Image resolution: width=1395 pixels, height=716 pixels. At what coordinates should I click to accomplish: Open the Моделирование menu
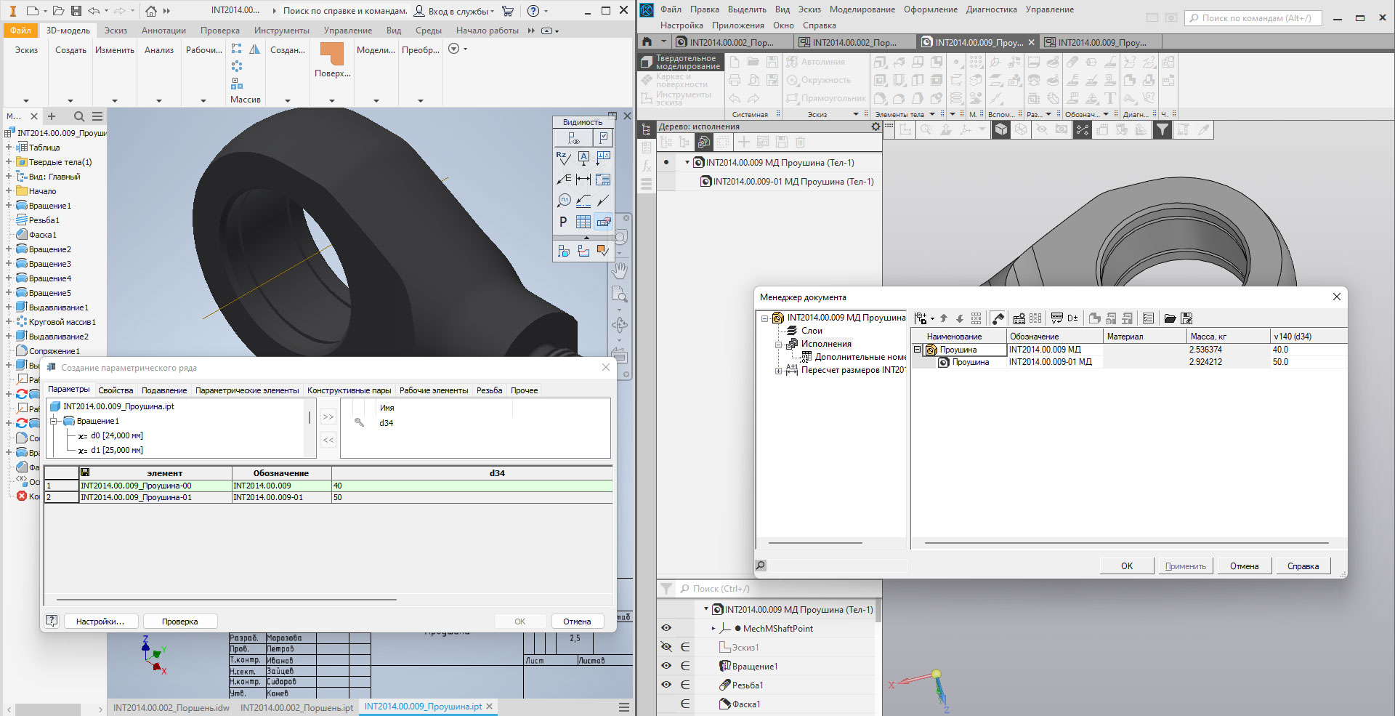pos(862,9)
